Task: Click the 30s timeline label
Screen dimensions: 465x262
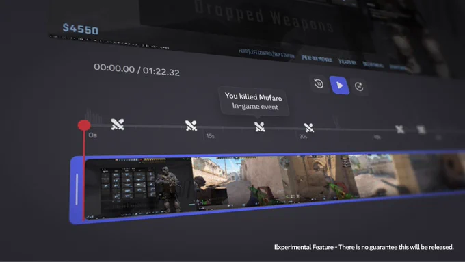Action: [303, 137]
